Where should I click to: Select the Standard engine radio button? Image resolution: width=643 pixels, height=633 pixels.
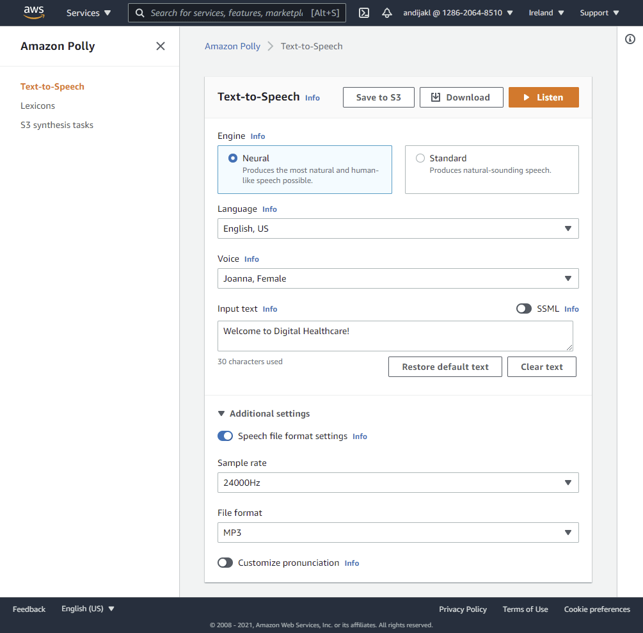click(x=420, y=158)
